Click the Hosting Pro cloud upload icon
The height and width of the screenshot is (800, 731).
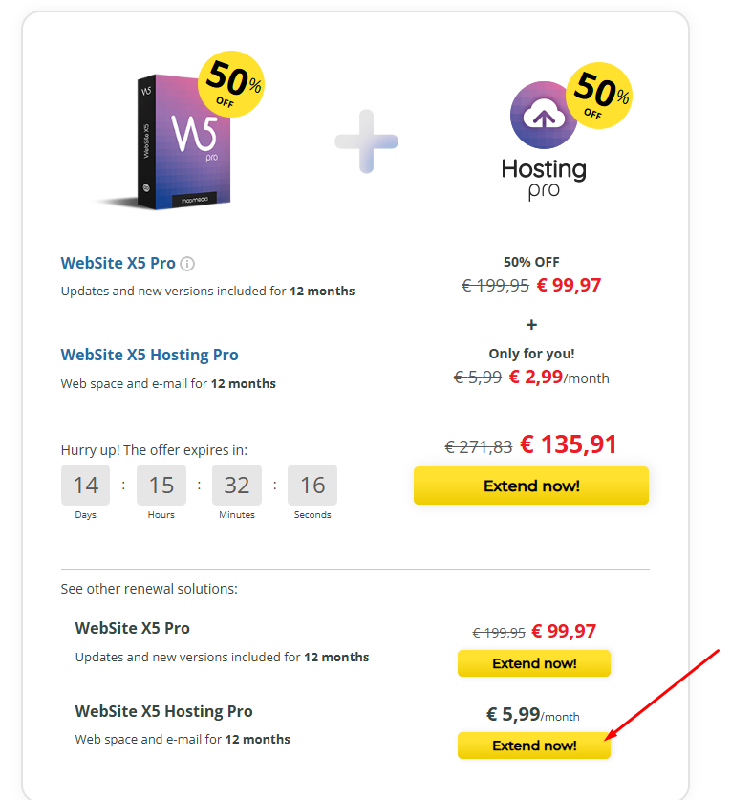543,118
